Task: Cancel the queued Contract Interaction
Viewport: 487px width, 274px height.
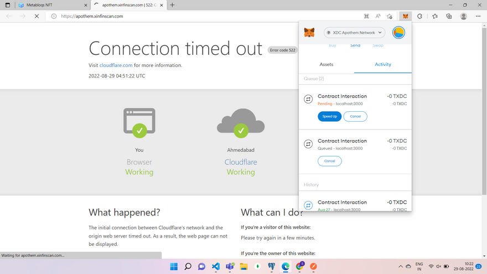Action: [329, 161]
